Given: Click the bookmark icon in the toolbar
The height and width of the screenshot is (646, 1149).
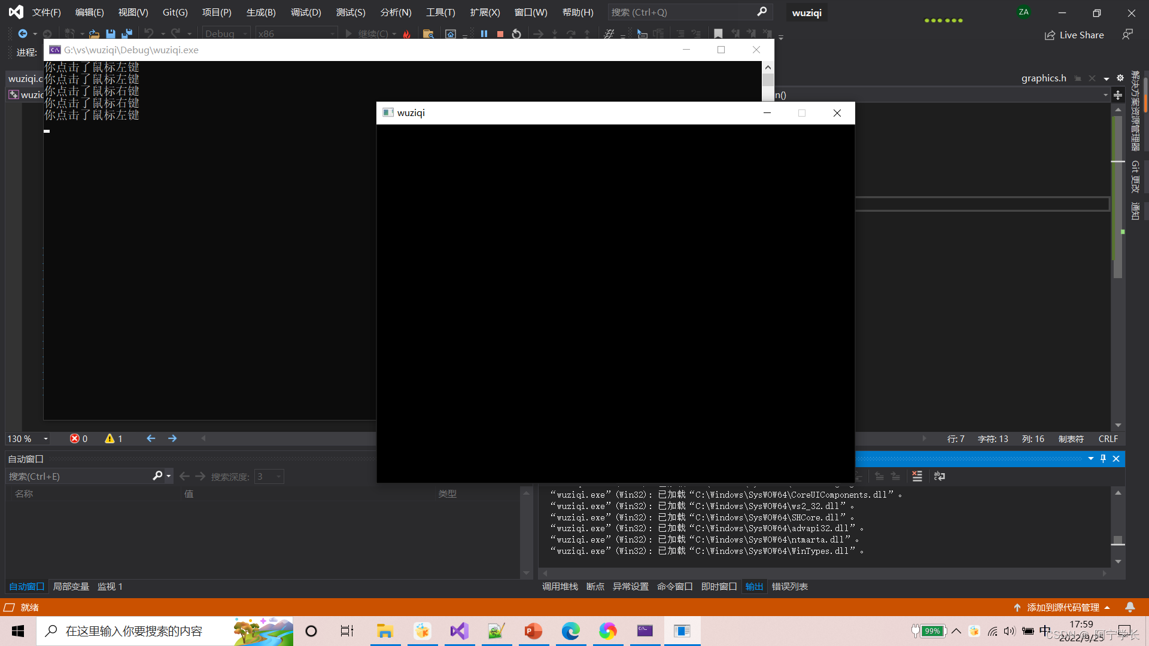Looking at the screenshot, I should [718, 34].
